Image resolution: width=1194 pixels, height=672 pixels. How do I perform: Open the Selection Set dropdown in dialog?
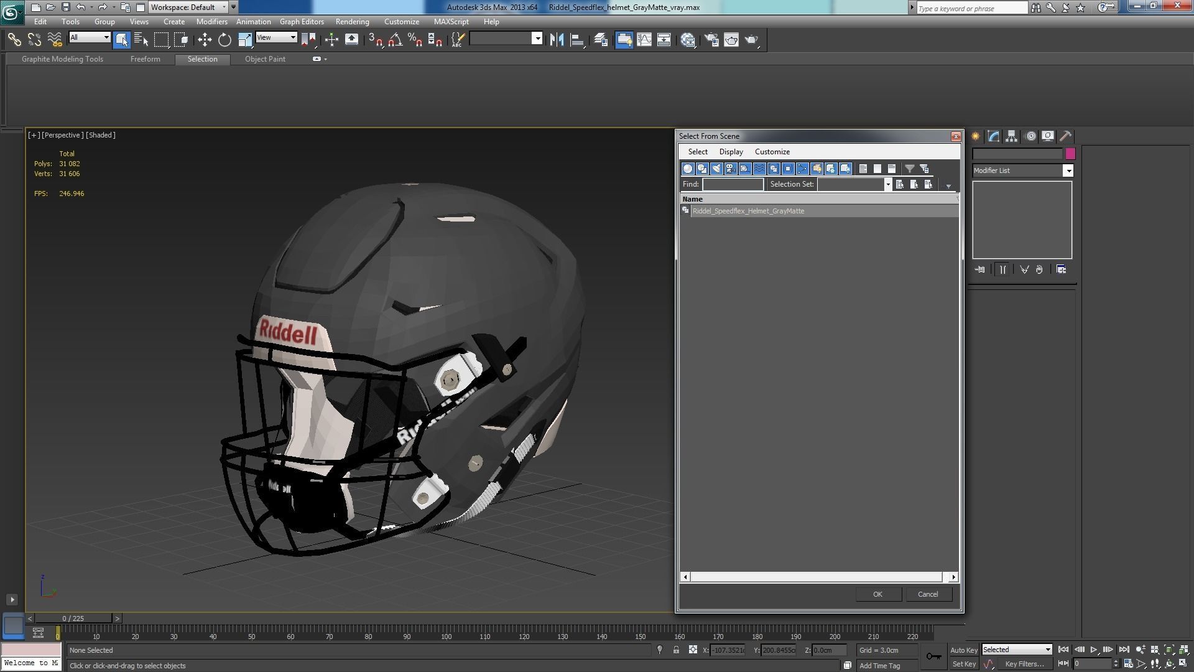[x=887, y=184]
